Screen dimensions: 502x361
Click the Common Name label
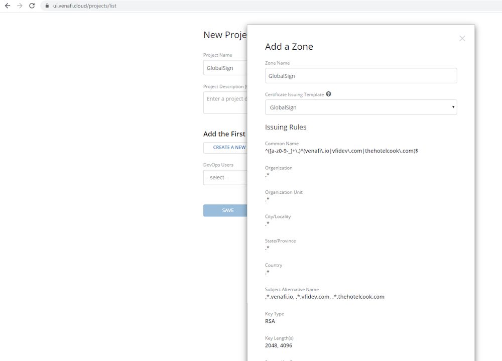click(x=282, y=144)
